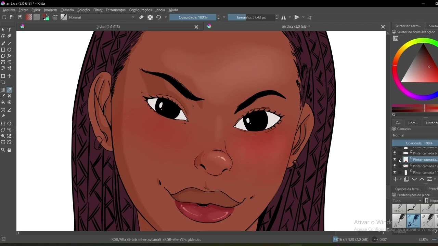Image resolution: width=438 pixels, height=246 pixels.
Task: Click the Save document icon
Action: click(20, 17)
